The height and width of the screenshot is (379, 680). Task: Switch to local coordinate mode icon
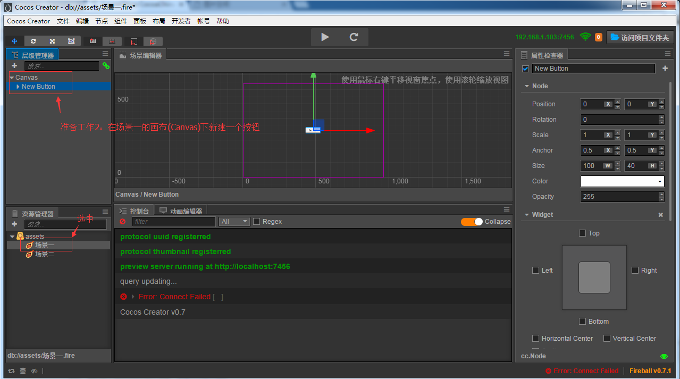click(134, 41)
